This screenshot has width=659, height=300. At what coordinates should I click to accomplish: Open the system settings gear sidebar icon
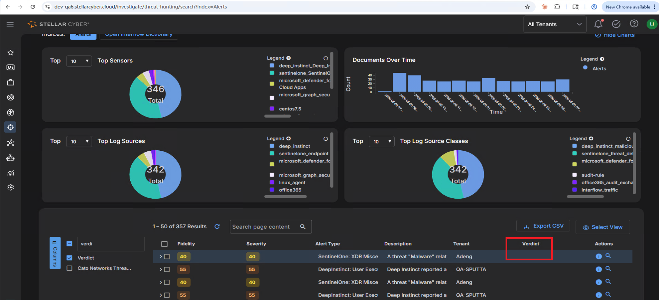tap(11, 187)
